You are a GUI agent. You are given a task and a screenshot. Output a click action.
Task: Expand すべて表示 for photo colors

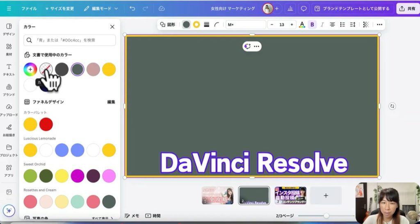click(x=102, y=218)
